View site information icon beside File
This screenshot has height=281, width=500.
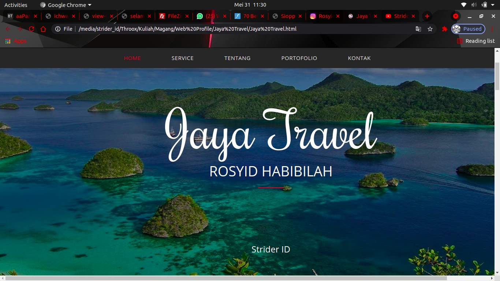[58, 29]
